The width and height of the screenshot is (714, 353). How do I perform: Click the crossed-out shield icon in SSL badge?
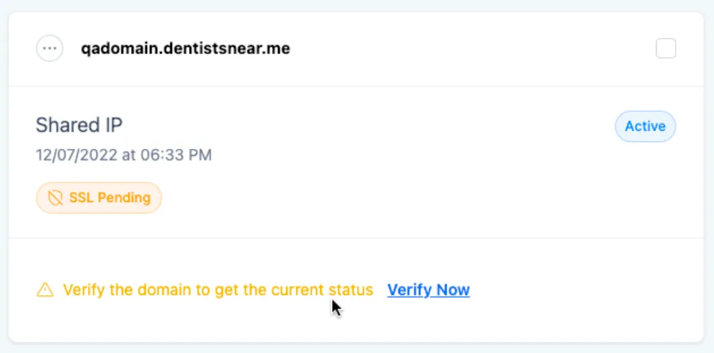[x=55, y=197]
